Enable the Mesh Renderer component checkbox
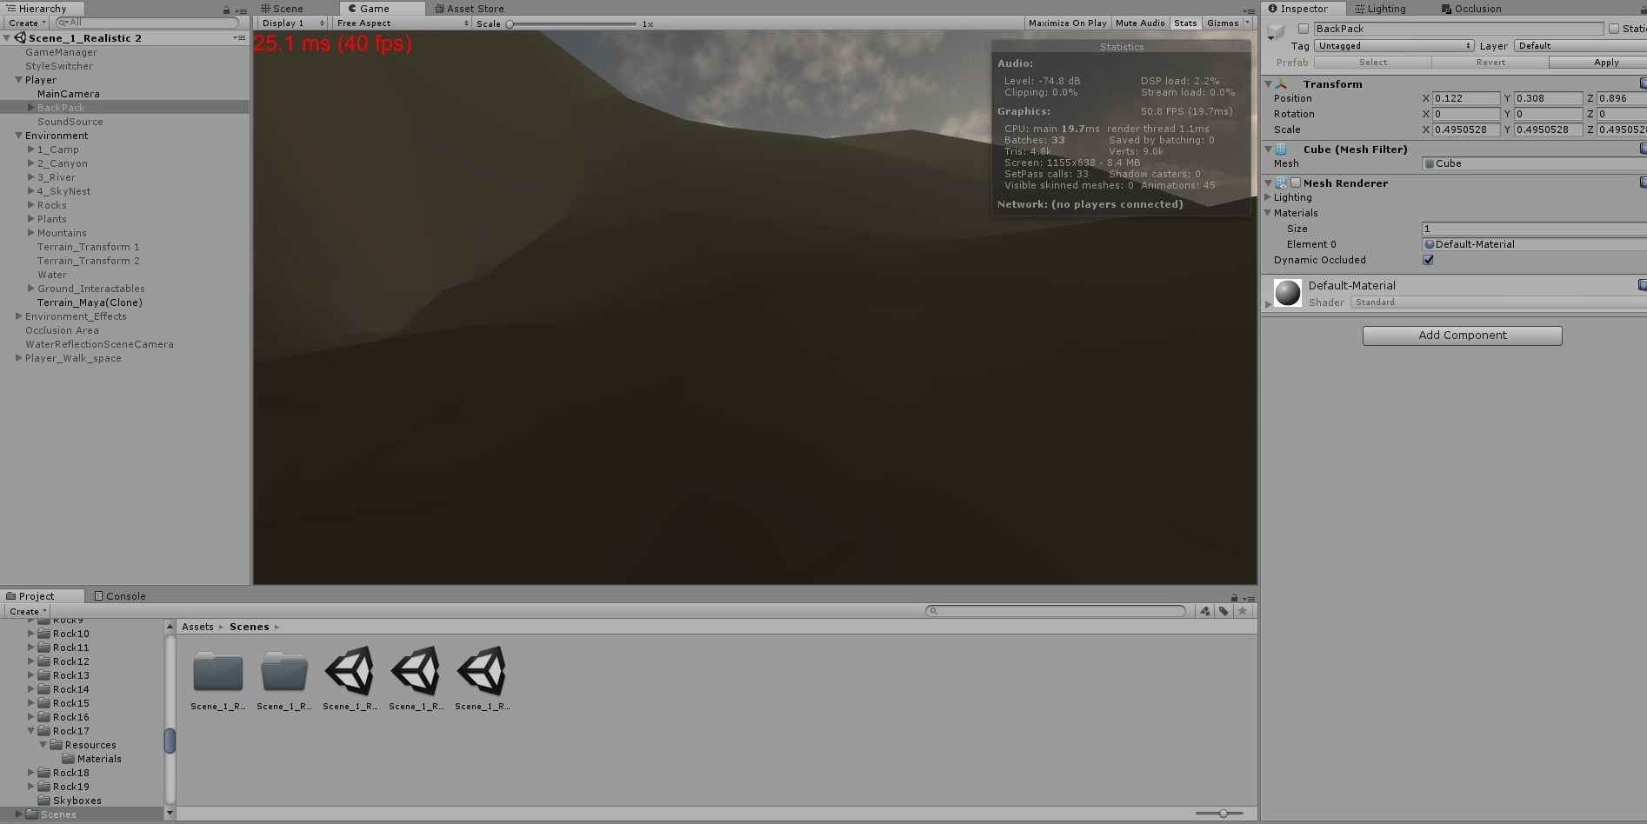Image resolution: width=1647 pixels, height=824 pixels. pos(1296,183)
